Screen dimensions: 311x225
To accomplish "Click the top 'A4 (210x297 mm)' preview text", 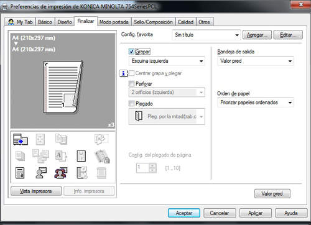I will (34, 38).
